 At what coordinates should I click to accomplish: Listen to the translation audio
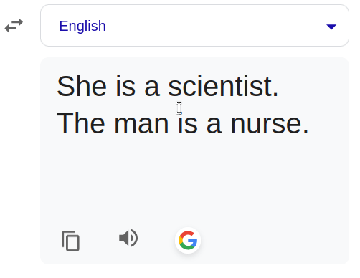[x=128, y=238]
